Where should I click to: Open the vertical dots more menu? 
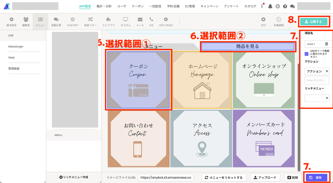[262, 6]
